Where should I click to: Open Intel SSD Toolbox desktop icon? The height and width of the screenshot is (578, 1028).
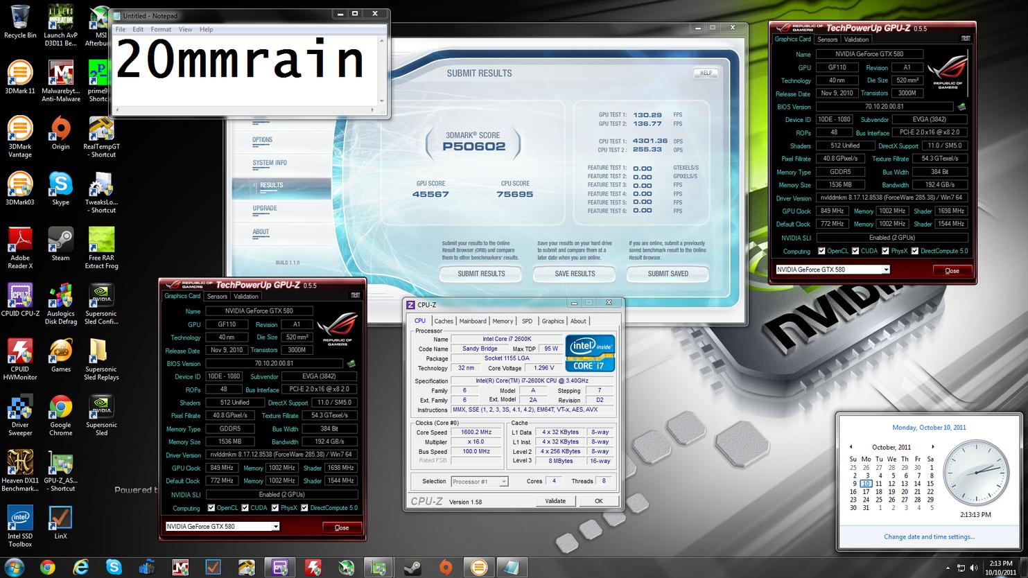point(20,527)
